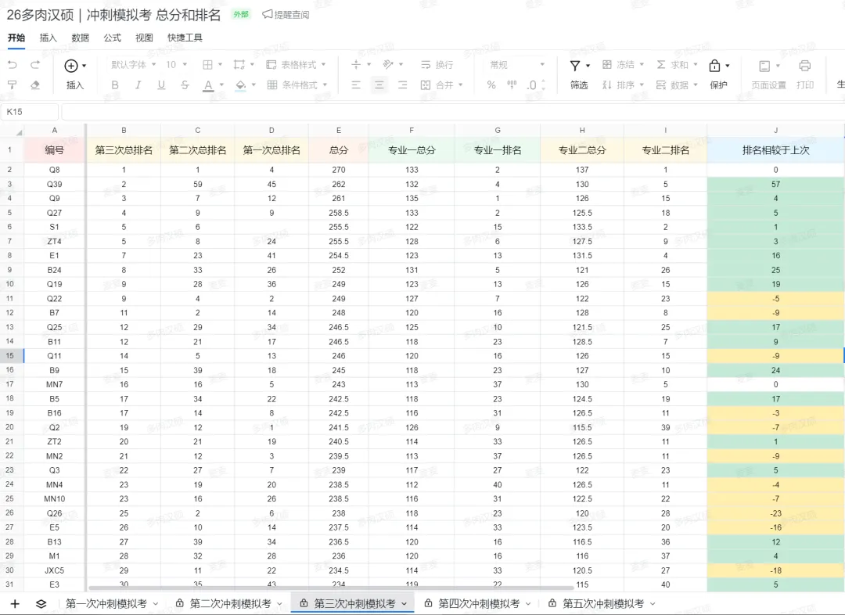Open the 数据 menu tab
Image resolution: width=845 pixels, height=615 pixels.
coord(81,38)
